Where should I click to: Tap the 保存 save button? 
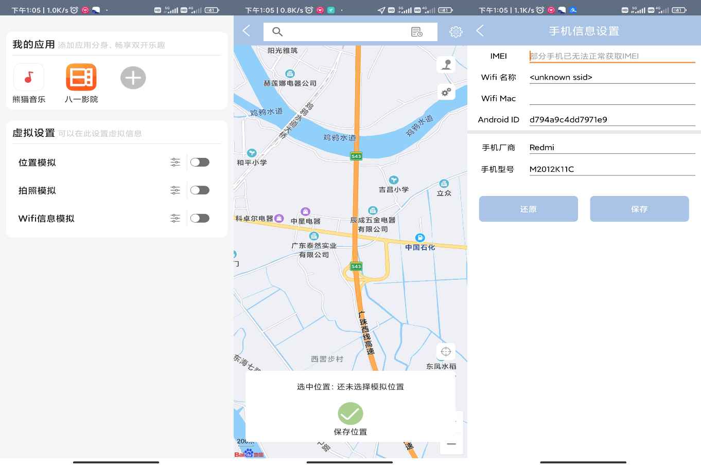pos(639,209)
